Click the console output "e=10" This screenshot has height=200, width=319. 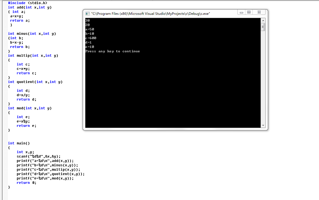pos(90,47)
